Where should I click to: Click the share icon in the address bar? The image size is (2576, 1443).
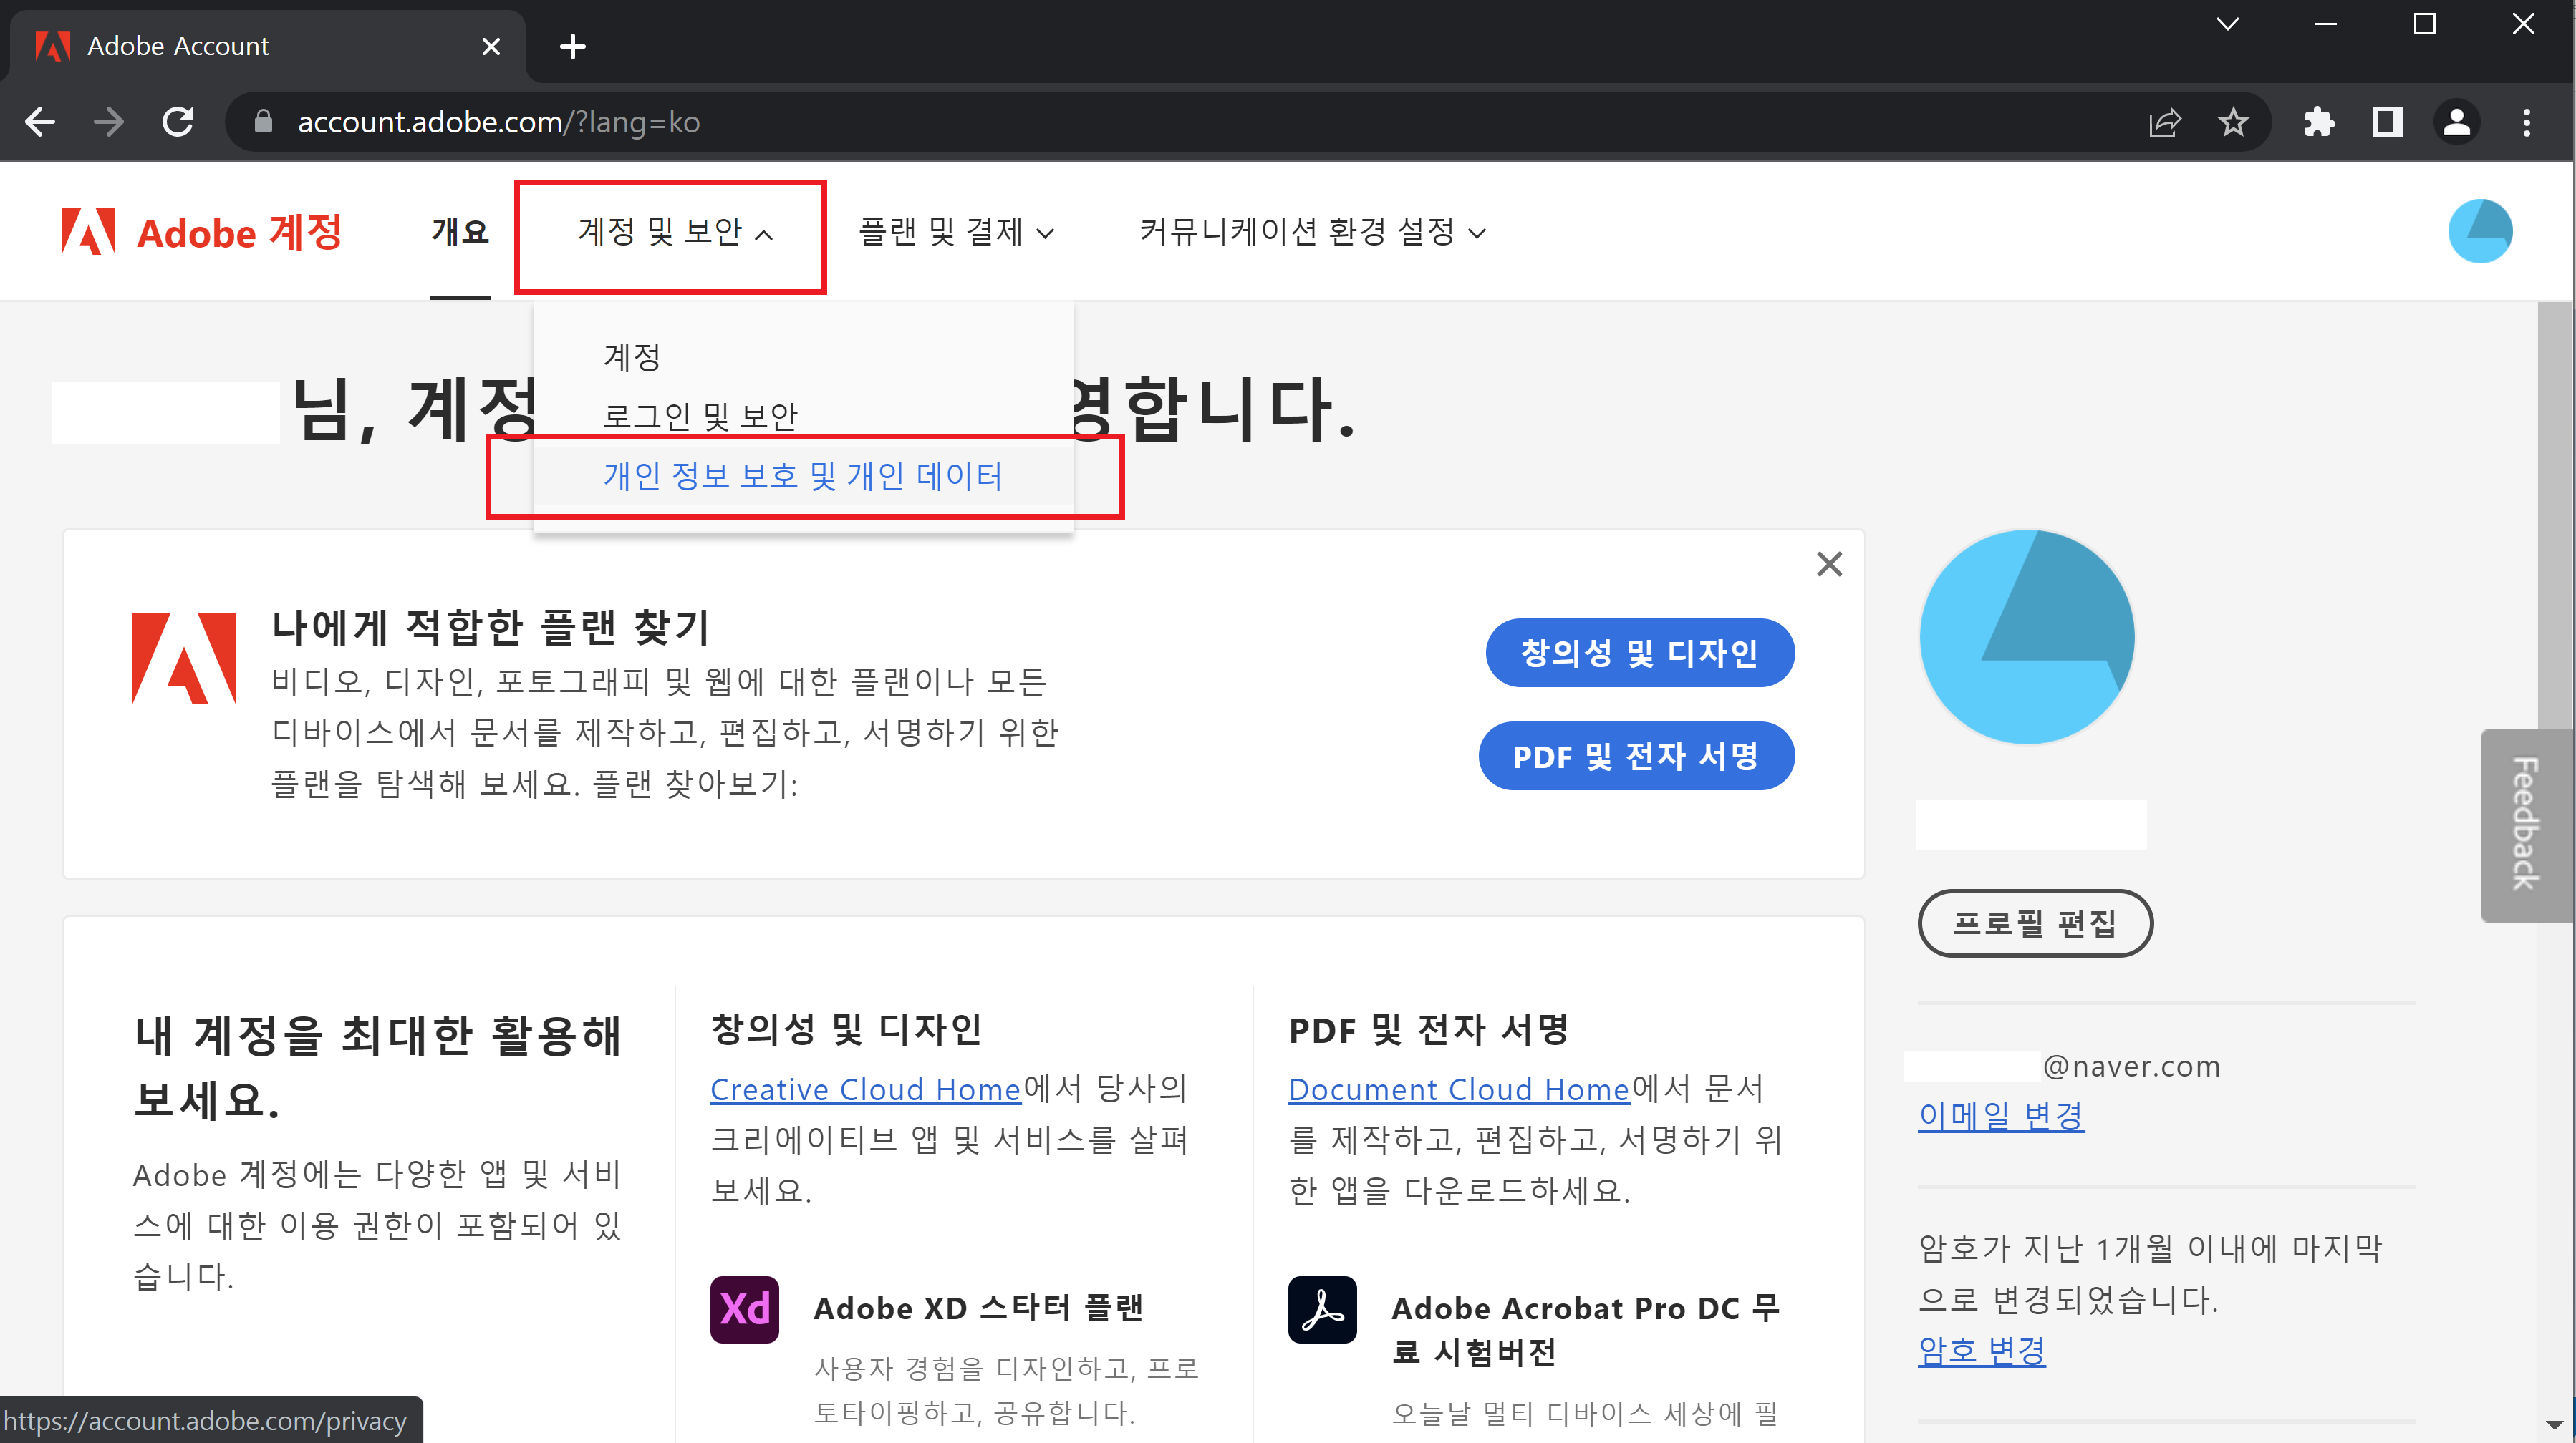click(2165, 121)
